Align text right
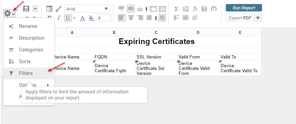Viewport: 296px width, 124px height. [x=140, y=18]
